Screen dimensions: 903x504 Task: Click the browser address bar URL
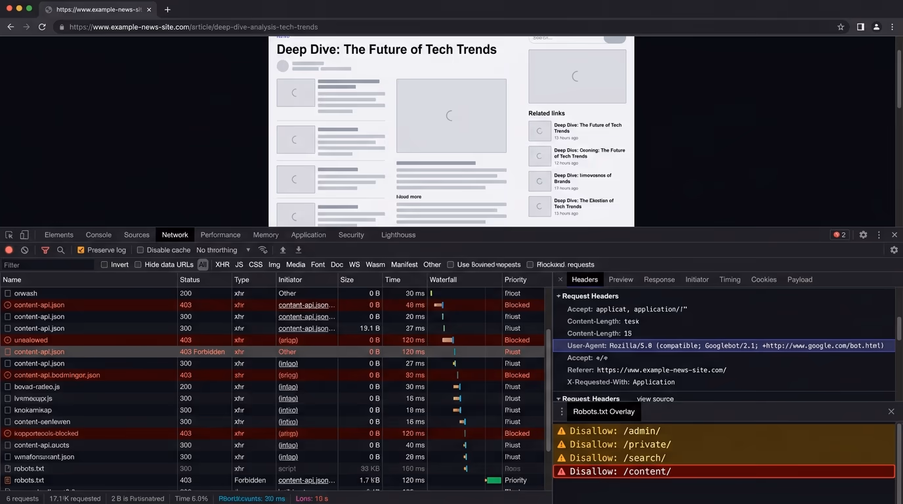pos(193,27)
